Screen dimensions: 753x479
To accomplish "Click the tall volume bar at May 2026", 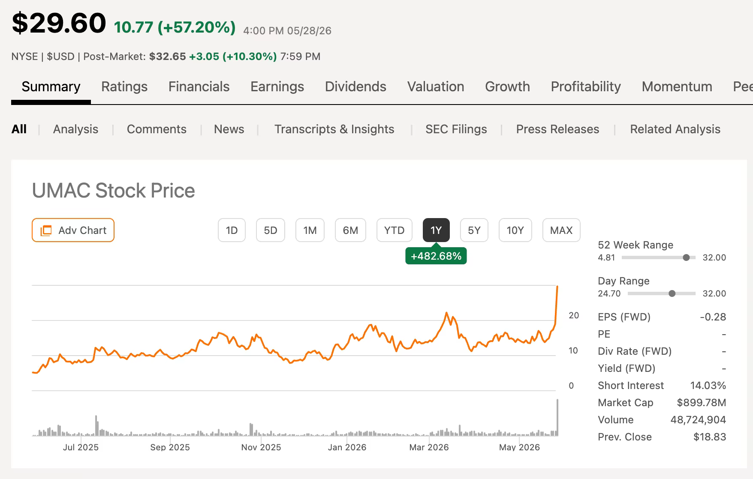I will coord(557,417).
